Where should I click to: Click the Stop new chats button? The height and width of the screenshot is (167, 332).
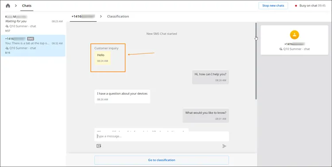coord(273,6)
